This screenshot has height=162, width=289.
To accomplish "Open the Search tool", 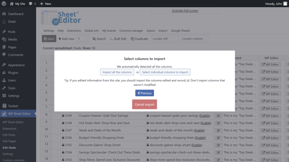I will click(99, 39).
